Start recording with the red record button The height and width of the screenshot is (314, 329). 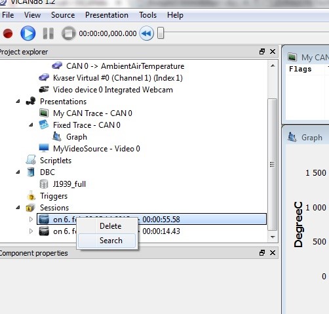[8, 33]
